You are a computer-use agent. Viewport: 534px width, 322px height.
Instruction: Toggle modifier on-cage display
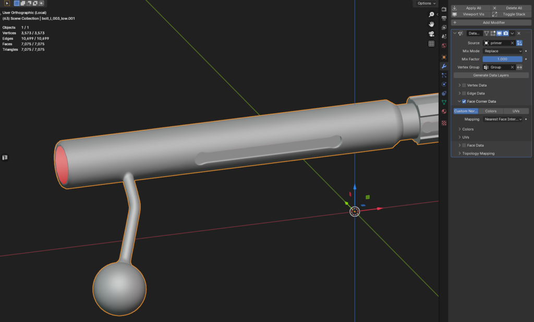point(487,33)
